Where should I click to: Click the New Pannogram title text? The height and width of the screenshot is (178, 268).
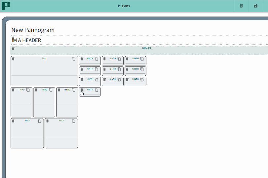(33, 30)
